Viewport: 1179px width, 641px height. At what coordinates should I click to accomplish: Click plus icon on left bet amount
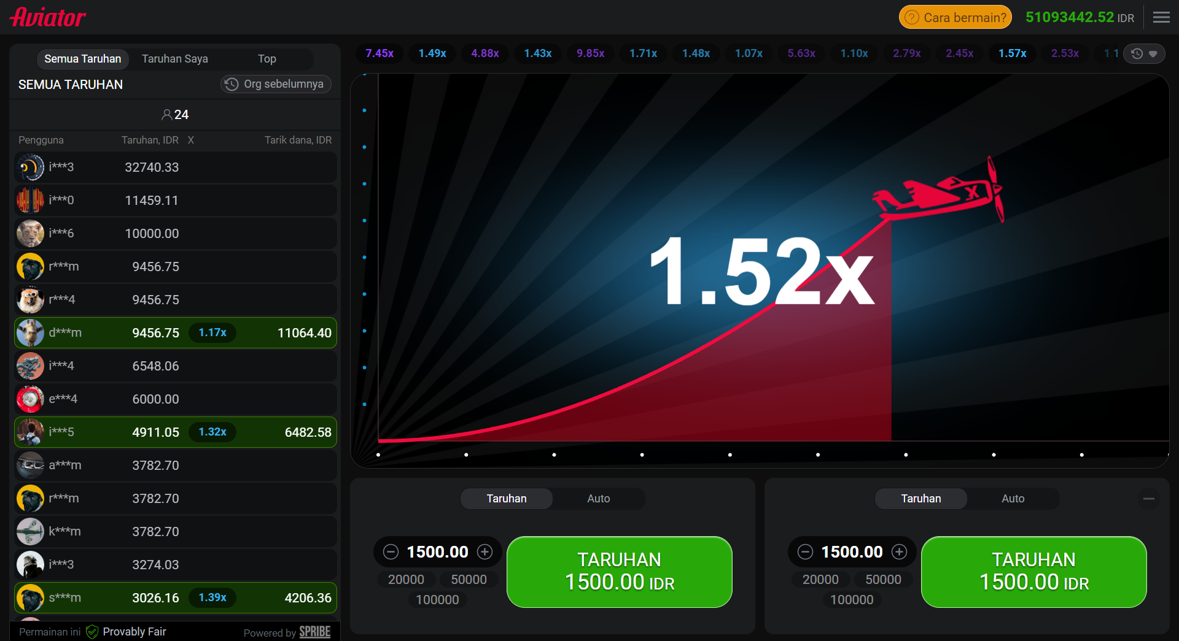(x=485, y=552)
